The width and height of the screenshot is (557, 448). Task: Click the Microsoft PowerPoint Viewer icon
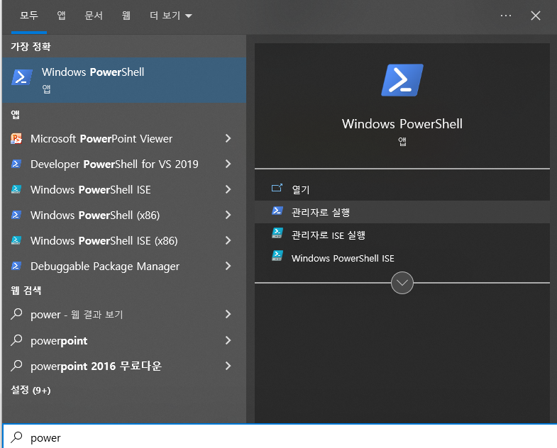point(16,138)
